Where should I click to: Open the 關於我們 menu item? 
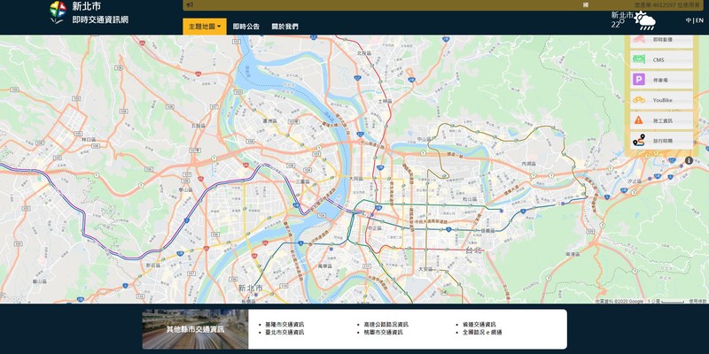[x=284, y=27]
